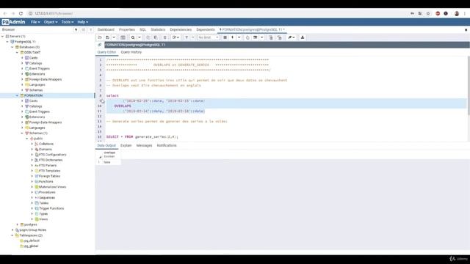The image size is (470, 264).
Task: Open the Object menu
Action: click(x=51, y=22)
